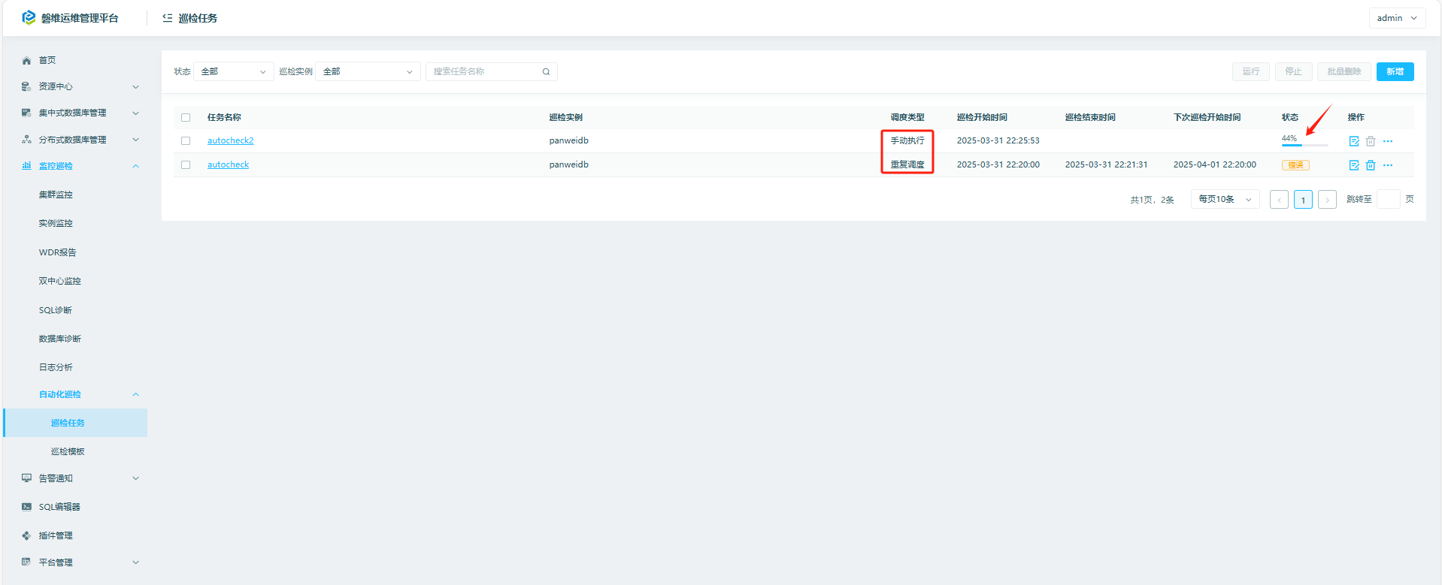Image resolution: width=1442 pixels, height=585 pixels.
Task: Click the search magnifier icon
Action: pos(546,72)
